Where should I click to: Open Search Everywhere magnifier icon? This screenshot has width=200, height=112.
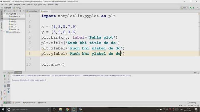click(198, 8)
